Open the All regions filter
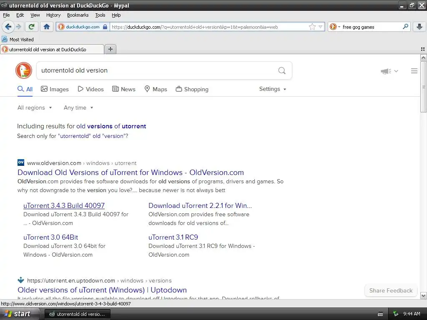This screenshot has width=427, height=320. (x=35, y=108)
